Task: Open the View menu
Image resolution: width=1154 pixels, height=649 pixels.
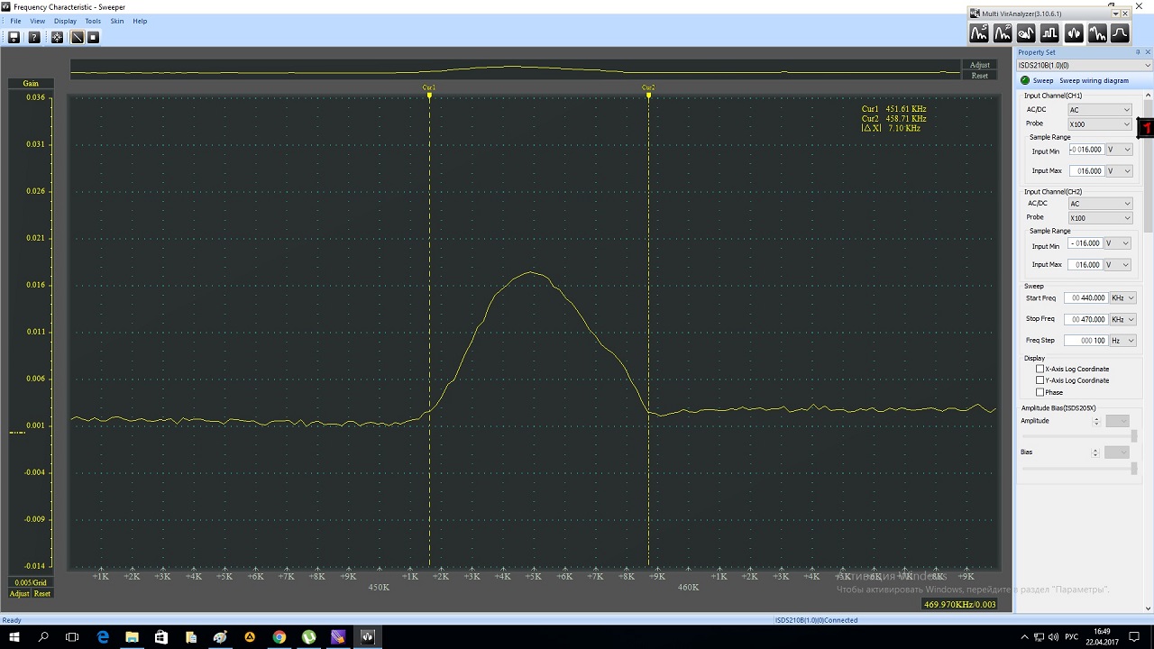Action: click(x=38, y=21)
